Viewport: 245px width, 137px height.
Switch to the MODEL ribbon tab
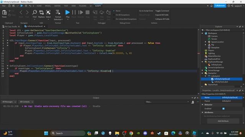pyautogui.click(x=48, y=6)
